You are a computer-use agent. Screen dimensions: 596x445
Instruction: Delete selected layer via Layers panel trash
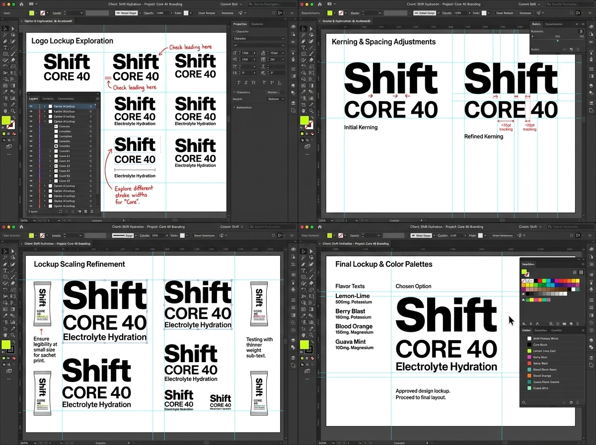pyautogui.click(x=91, y=211)
